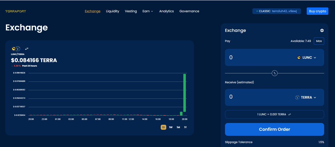Click the $0.084166 TERRA price
Image resolution: width=335 pixels, height=147 pixels.
(x=34, y=60)
